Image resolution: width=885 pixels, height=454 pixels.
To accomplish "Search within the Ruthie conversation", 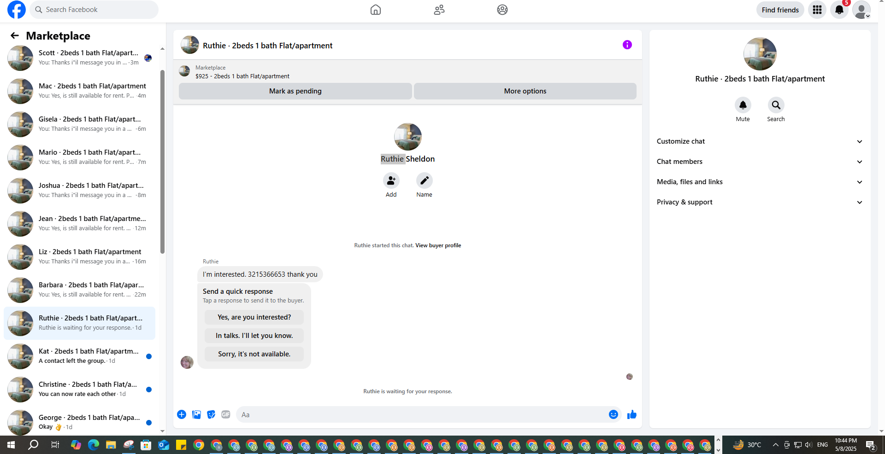I will click(776, 105).
